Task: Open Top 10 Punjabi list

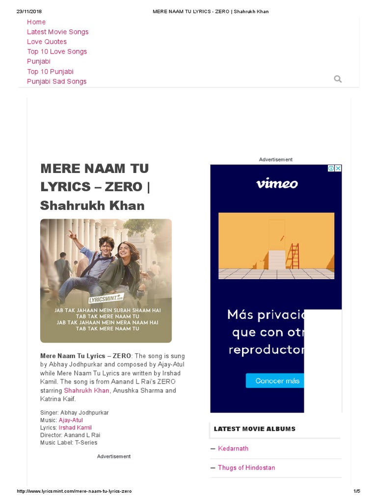Action: 51,72
